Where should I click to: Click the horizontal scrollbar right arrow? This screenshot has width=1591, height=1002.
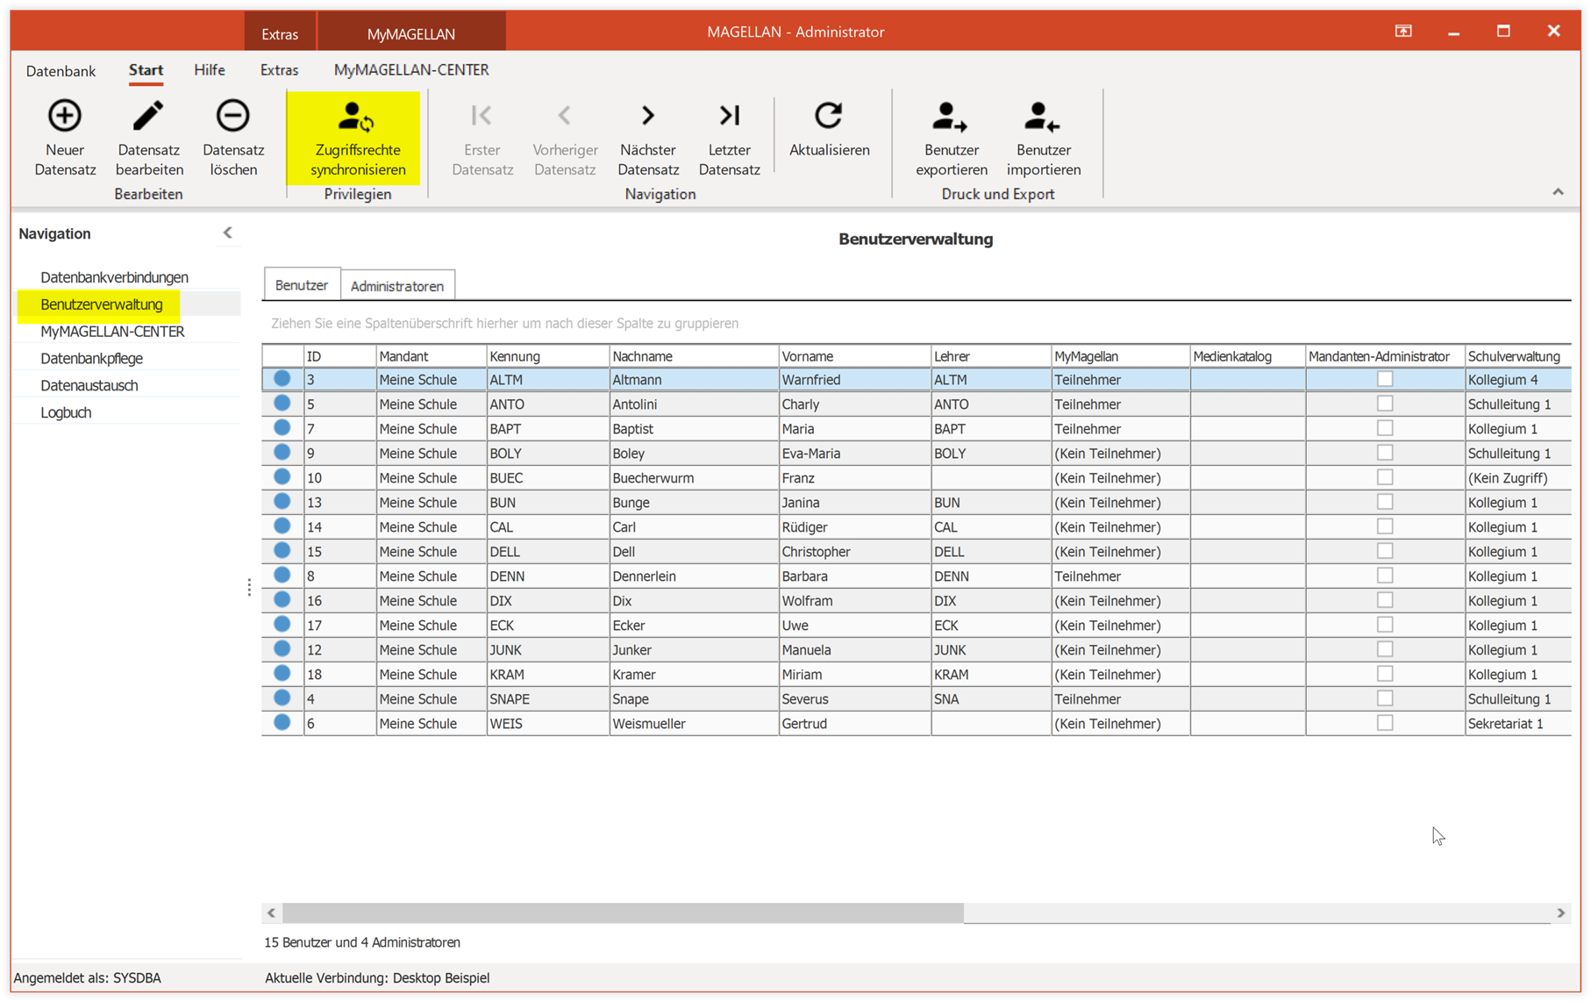(x=1560, y=913)
